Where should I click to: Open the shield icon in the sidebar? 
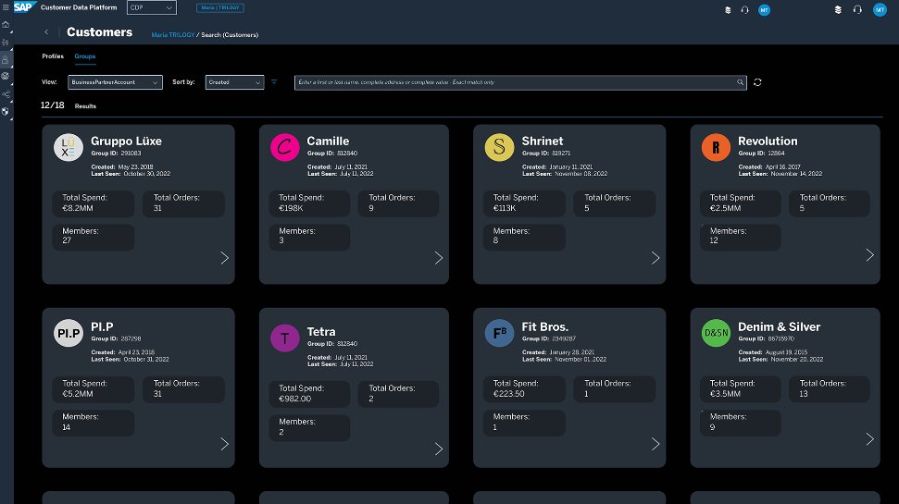tap(6, 111)
